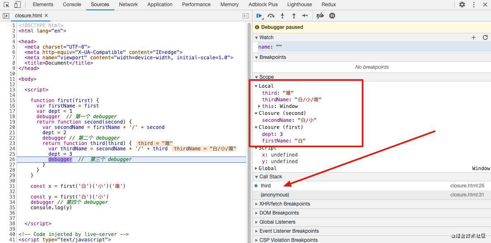Collapse the Closure (second) group
The image size is (491, 243).
click(256, 113)
